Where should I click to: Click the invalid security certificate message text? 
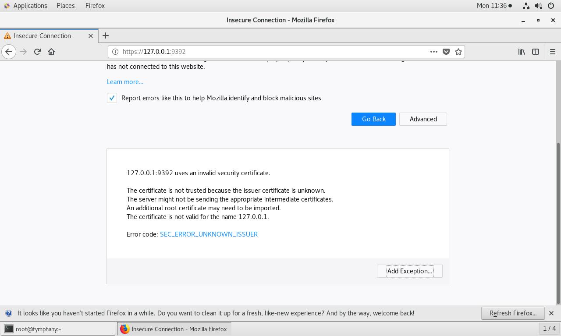pyautogui.click(x=198, y=173)
